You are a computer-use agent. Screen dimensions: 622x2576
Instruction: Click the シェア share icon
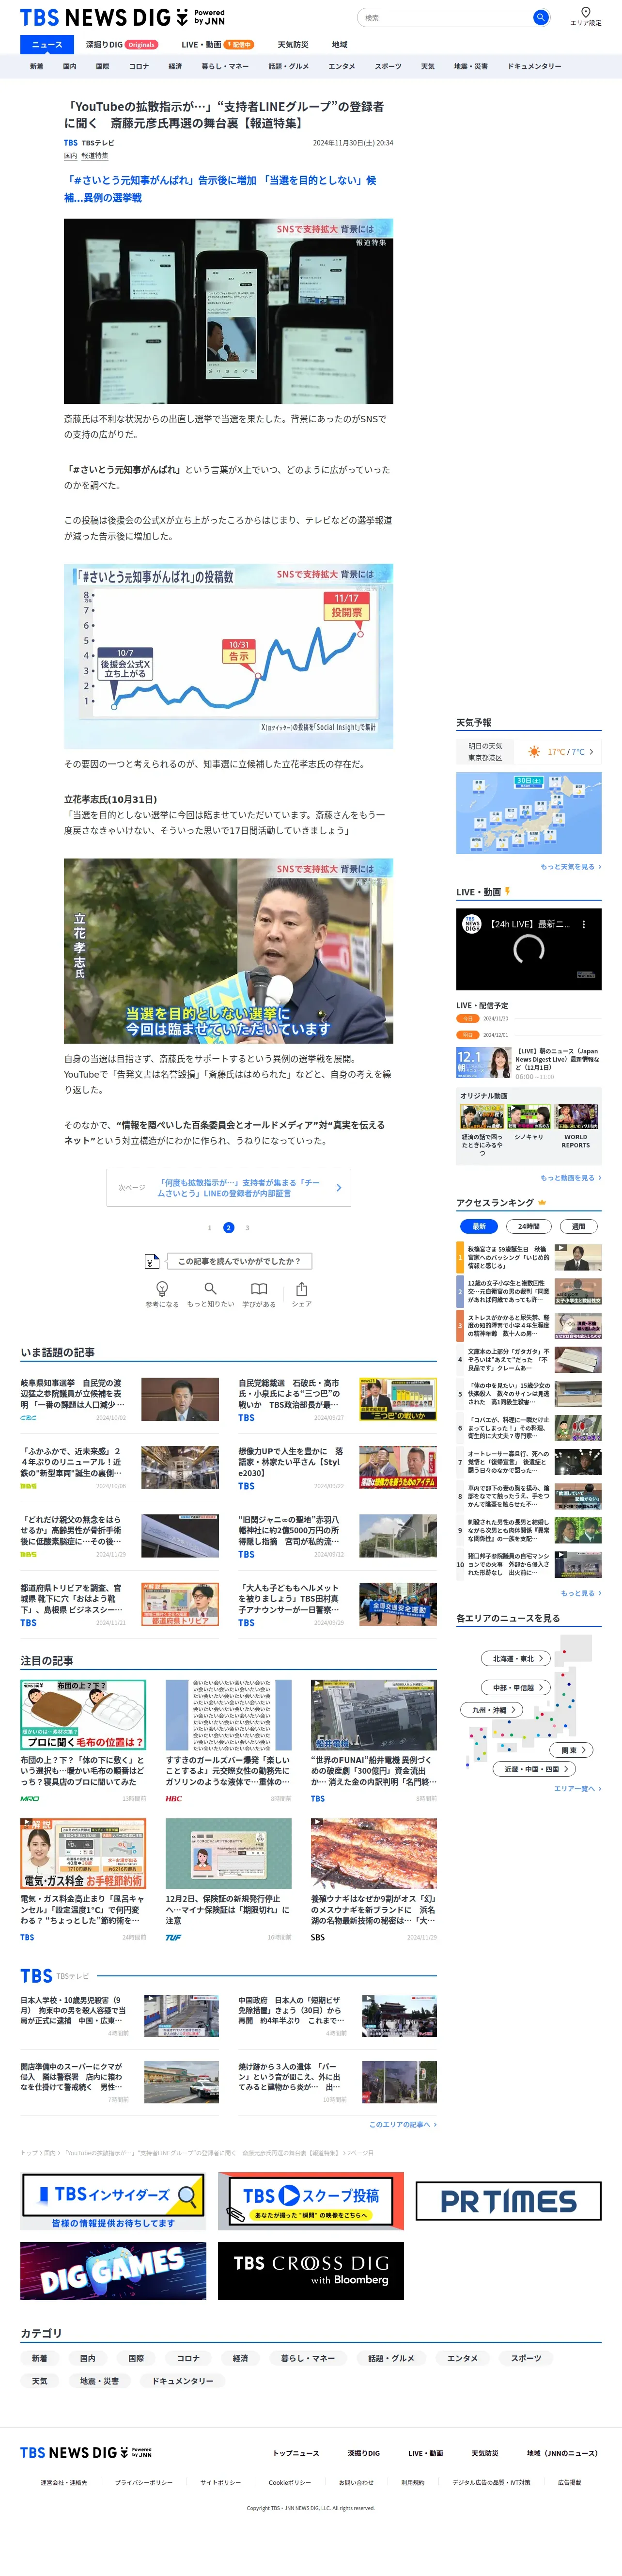point(301,1288)
